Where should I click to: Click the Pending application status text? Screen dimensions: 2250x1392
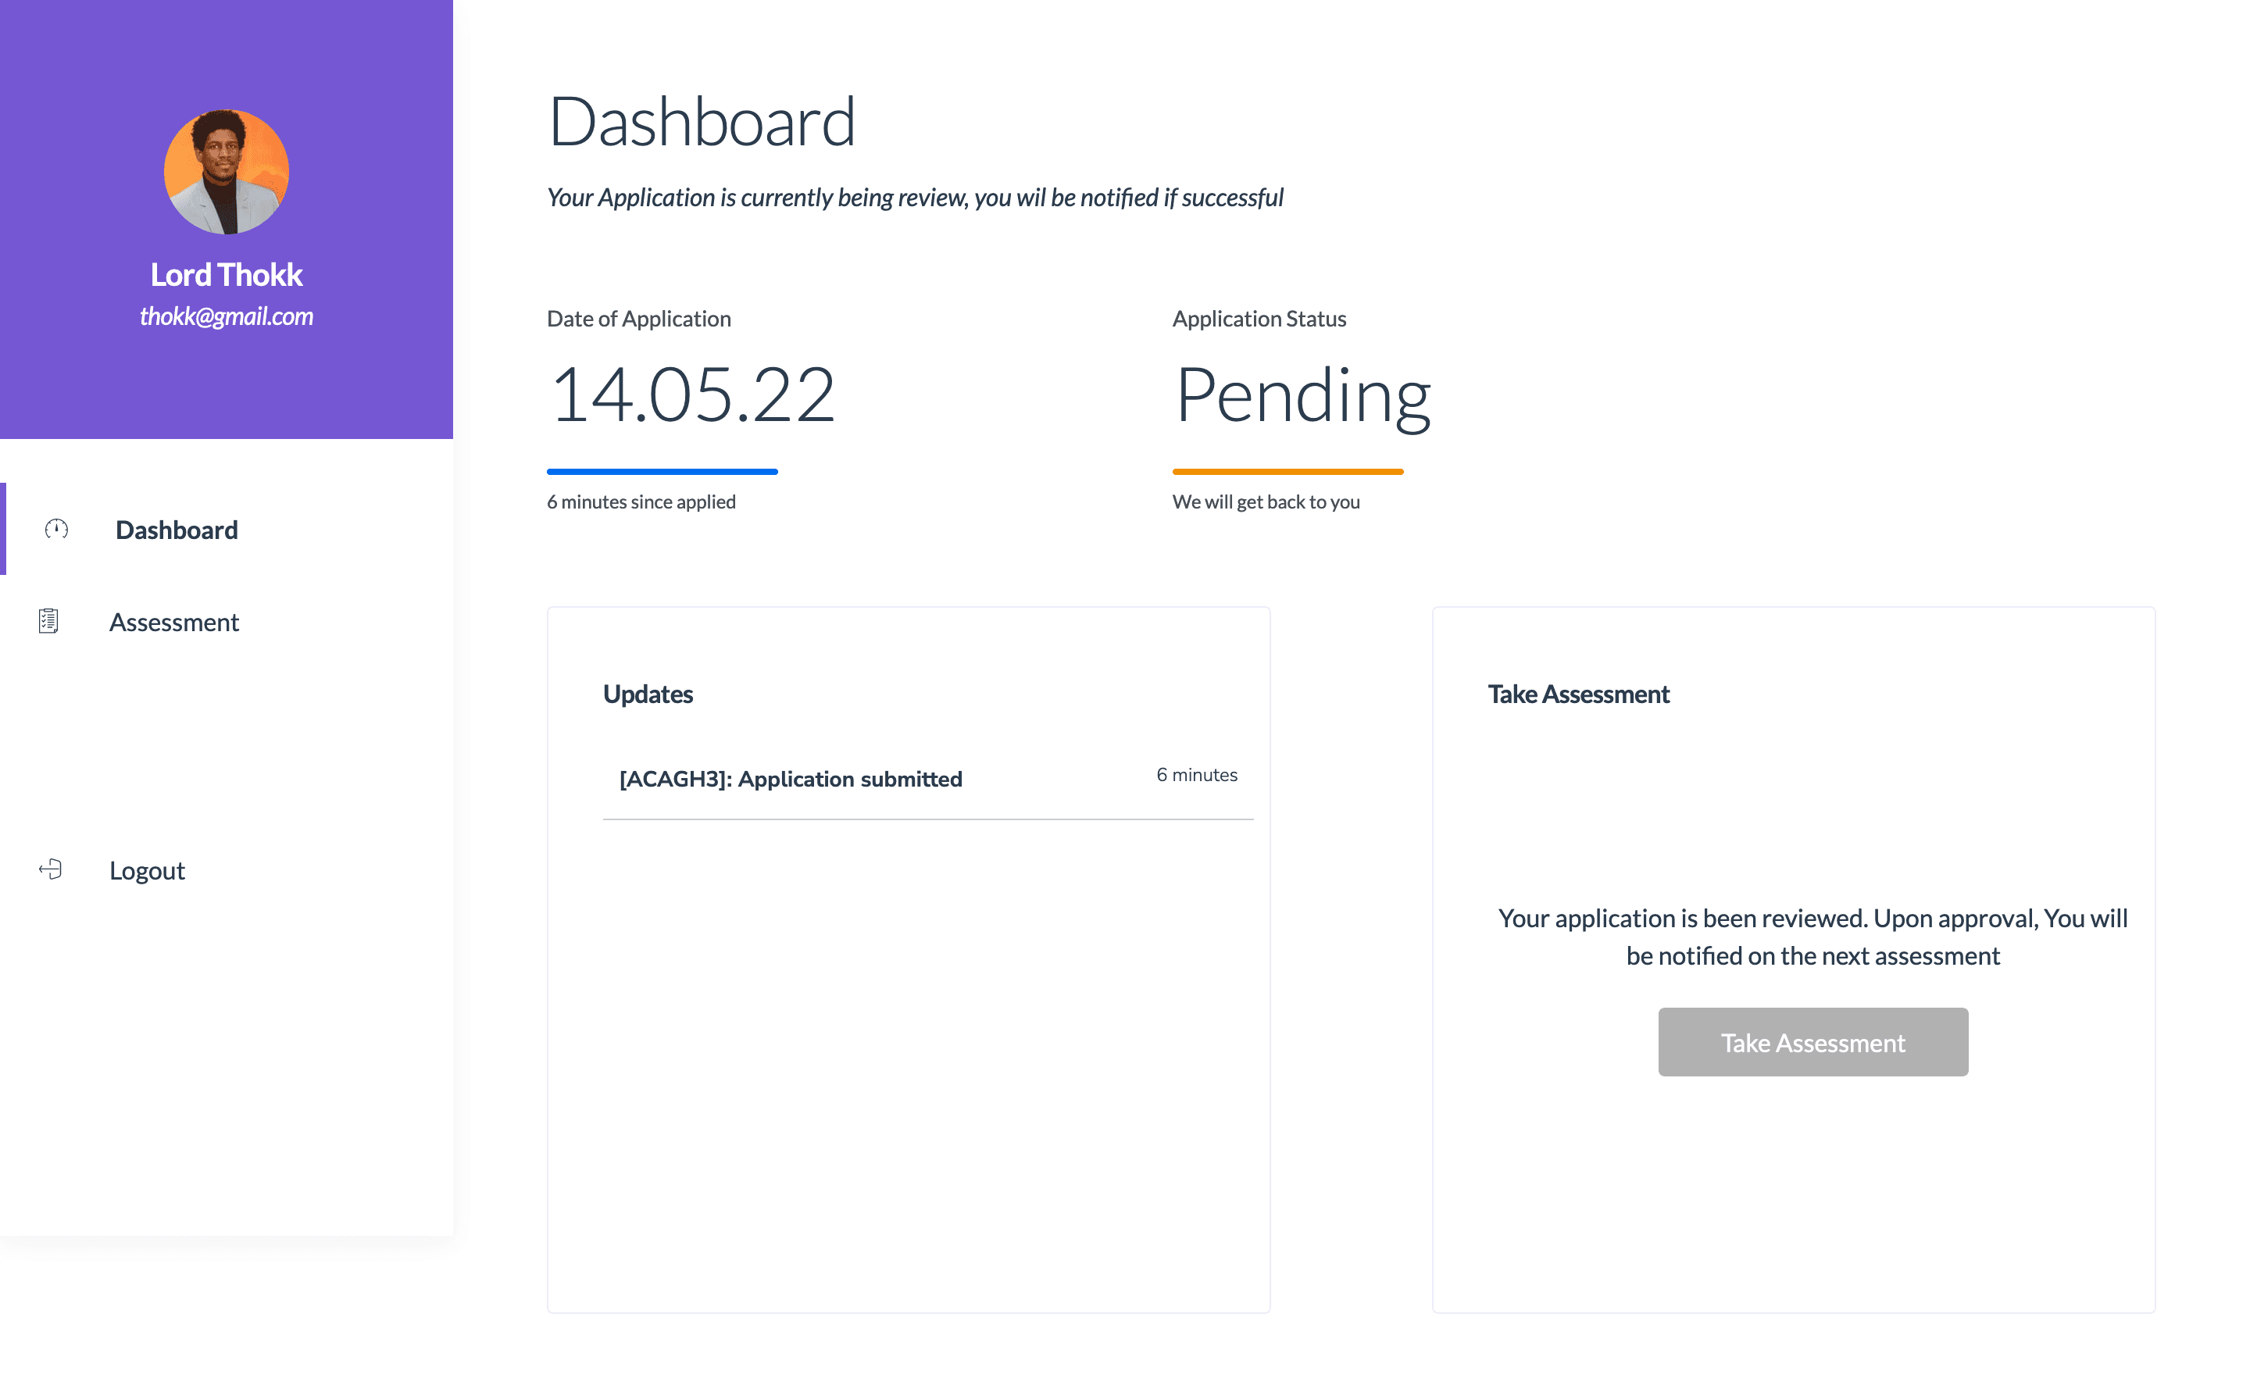coord(1302,395)
